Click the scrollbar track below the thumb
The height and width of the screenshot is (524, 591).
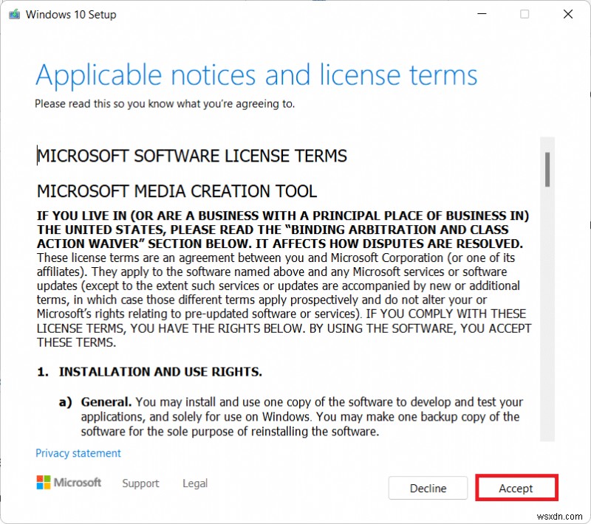(x=547, y=312)
